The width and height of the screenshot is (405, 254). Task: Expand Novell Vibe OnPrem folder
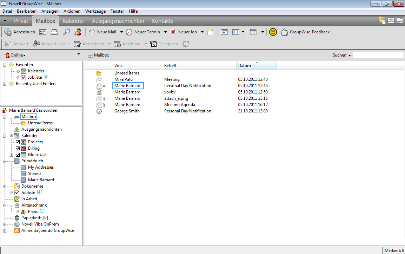coord(5,224)
